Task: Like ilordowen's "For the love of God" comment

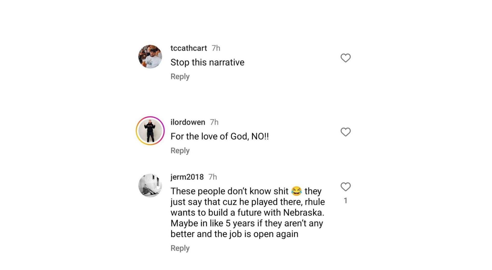Action: coord(345,132)
